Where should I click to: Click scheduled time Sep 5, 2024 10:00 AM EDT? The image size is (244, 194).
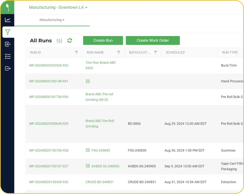click(x=185, y=166)
